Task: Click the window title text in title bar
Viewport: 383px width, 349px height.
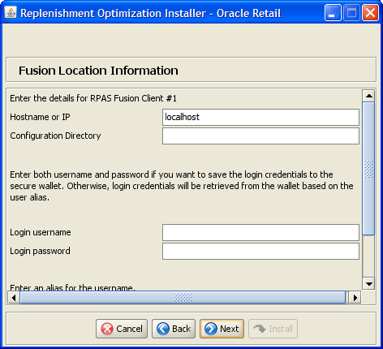Action: tap(151, 13)
